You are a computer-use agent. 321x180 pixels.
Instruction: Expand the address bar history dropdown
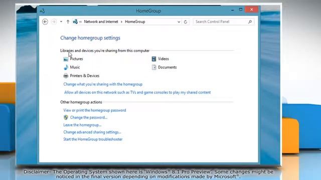(x=179, y=22)
